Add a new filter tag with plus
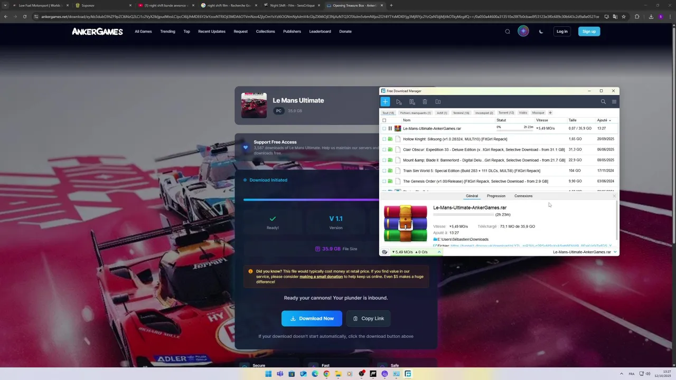This screenshot has height=380, width=676. pyautogui.click(x=550, y=112)
